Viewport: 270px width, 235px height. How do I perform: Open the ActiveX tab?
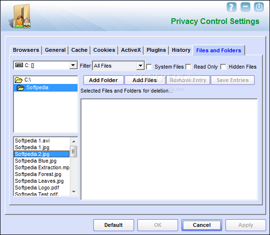[131, 50]
